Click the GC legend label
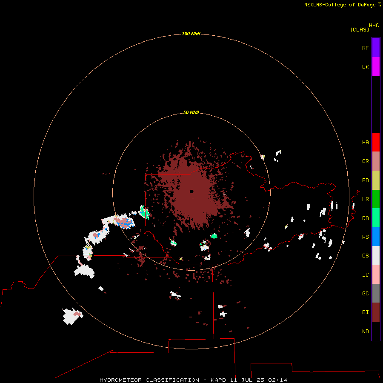Viewport: 383px width, 383px height. pyautogui.click(x=365, y=294)
